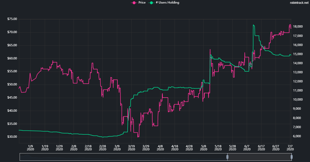Click the 8,000 users axis label

(x=297, y=118)
